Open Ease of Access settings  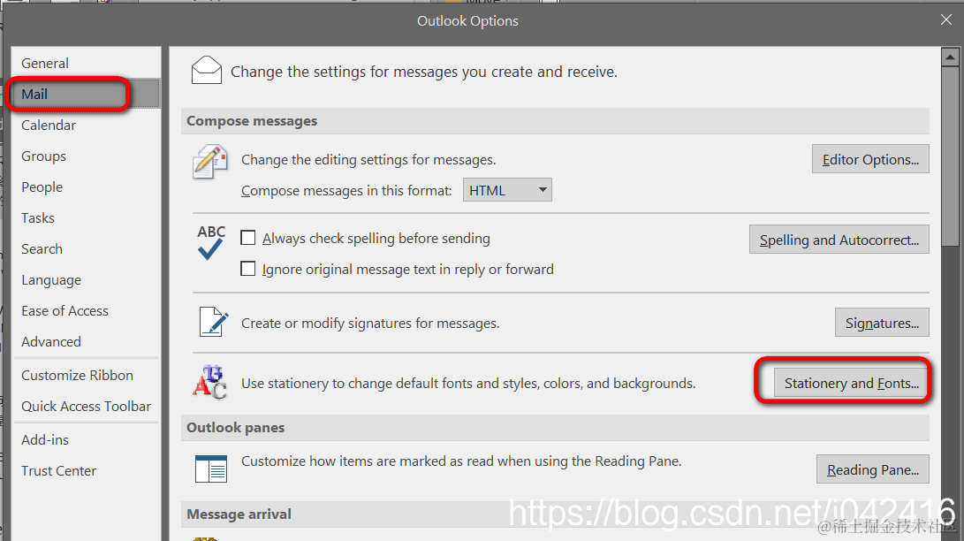pos(86,311)
